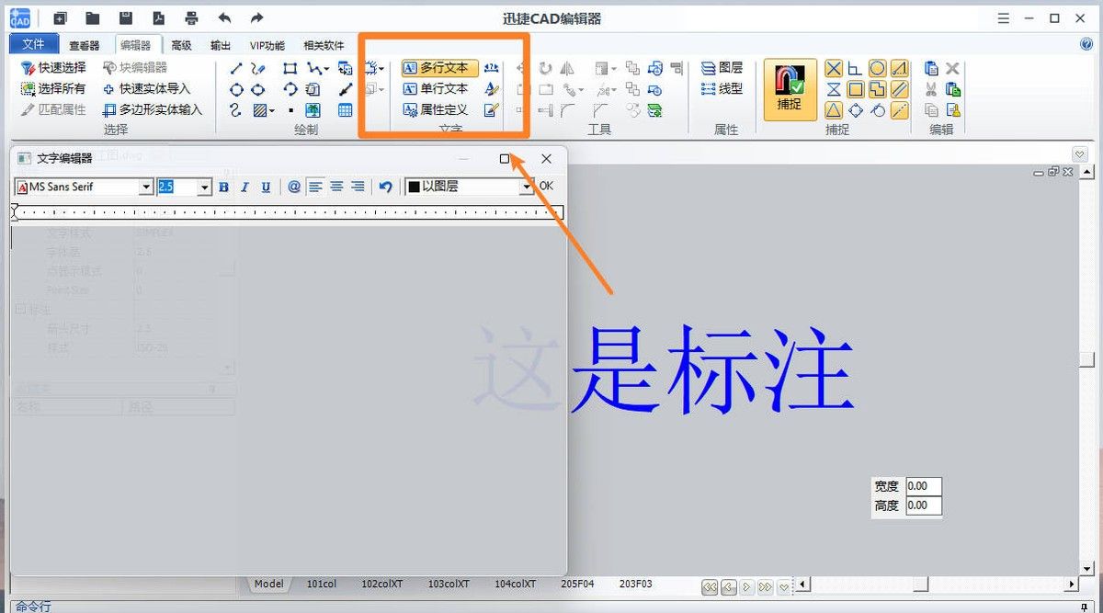Switch to the 查看器 ribbon tab

pos(85,43)
